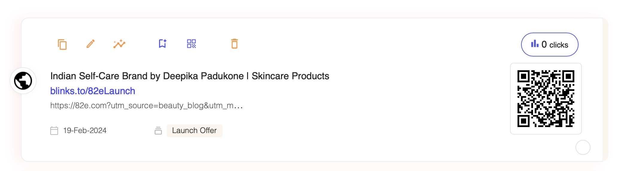Click the "Launch Offer" tag
Screen dimensions: 624x171
click(194, 131)
